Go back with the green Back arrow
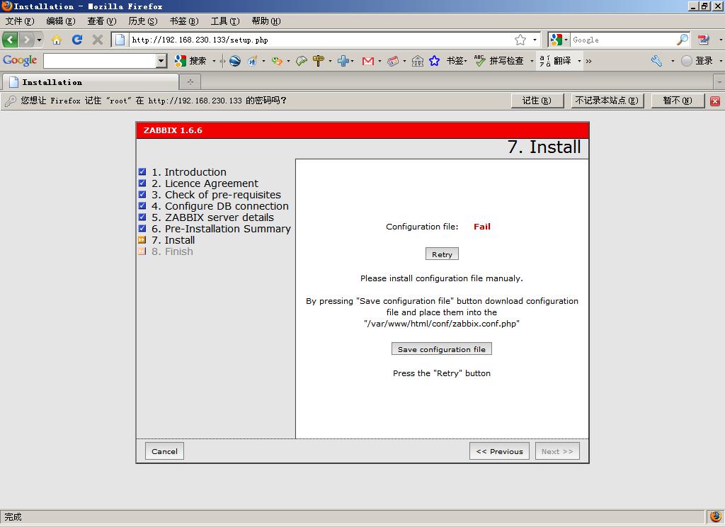Screen dimensions: 725x527 click(x=10, y=40)
